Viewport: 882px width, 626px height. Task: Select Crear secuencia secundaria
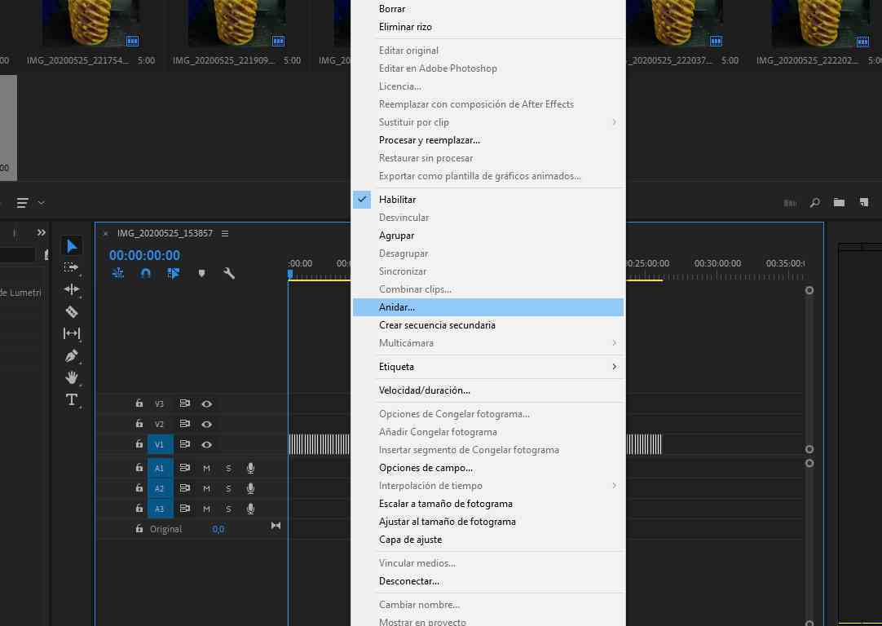[x=488, y=325]
